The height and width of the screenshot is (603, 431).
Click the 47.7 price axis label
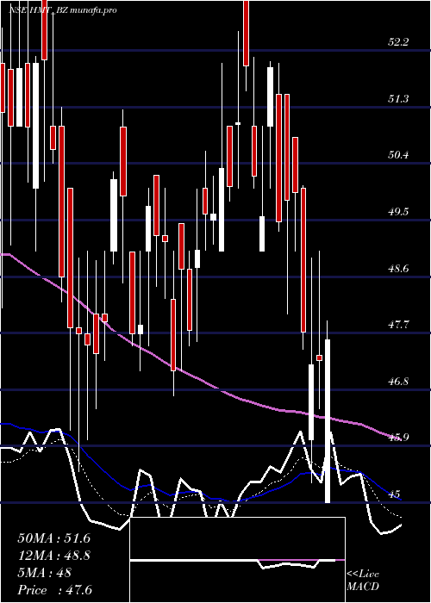click(398, 325)
